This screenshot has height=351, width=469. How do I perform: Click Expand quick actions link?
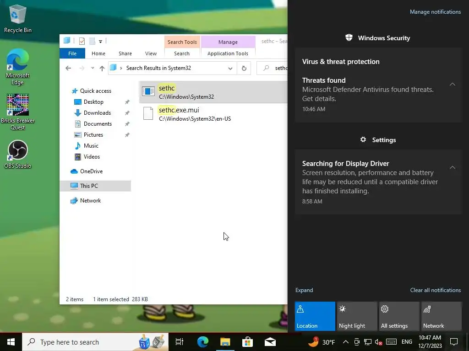304,290
